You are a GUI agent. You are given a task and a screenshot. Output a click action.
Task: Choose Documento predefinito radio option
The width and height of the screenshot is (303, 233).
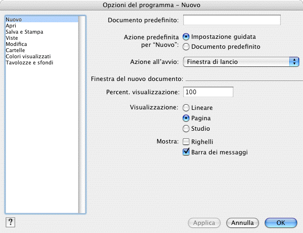click(x=187, y=47)
